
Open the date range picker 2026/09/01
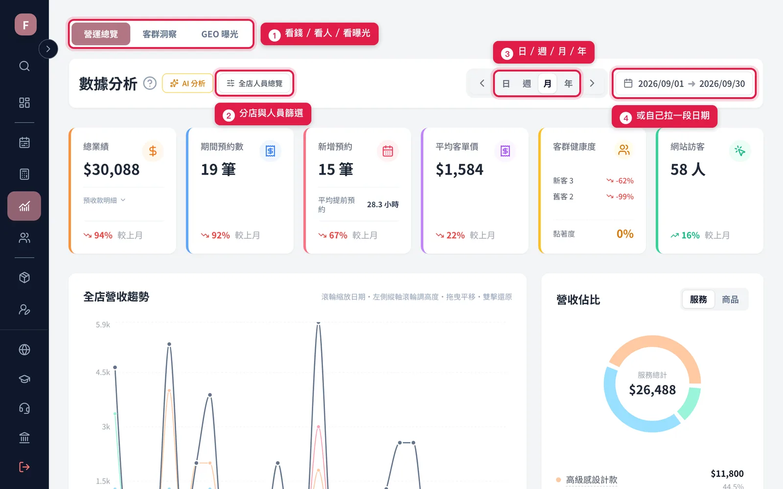click(x=684, y=84)
